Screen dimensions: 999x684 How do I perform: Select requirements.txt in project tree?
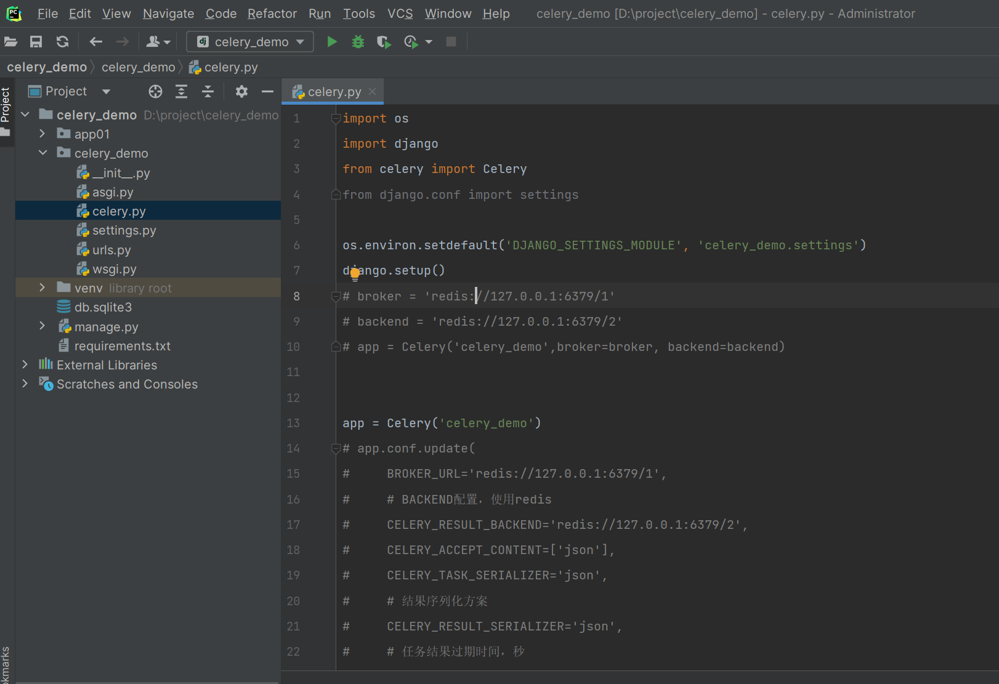point(148,345)
